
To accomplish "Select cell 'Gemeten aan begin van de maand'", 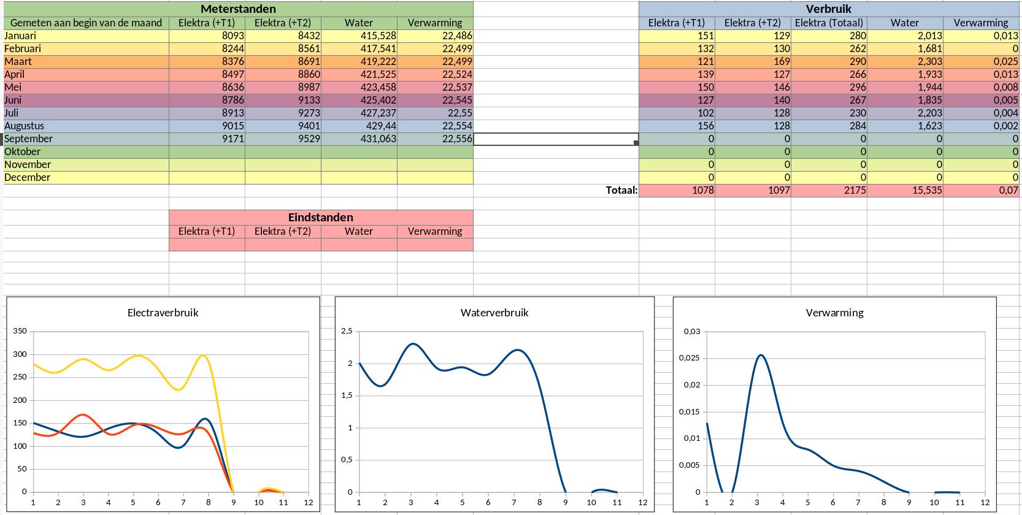I will [86, 23].
